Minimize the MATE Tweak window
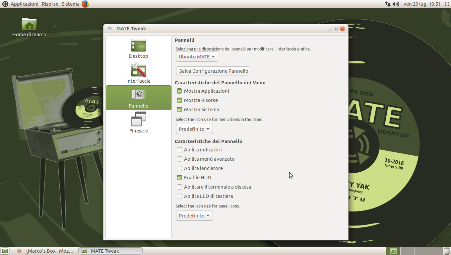This screenshot has height=255, width=451. (330, 29)
